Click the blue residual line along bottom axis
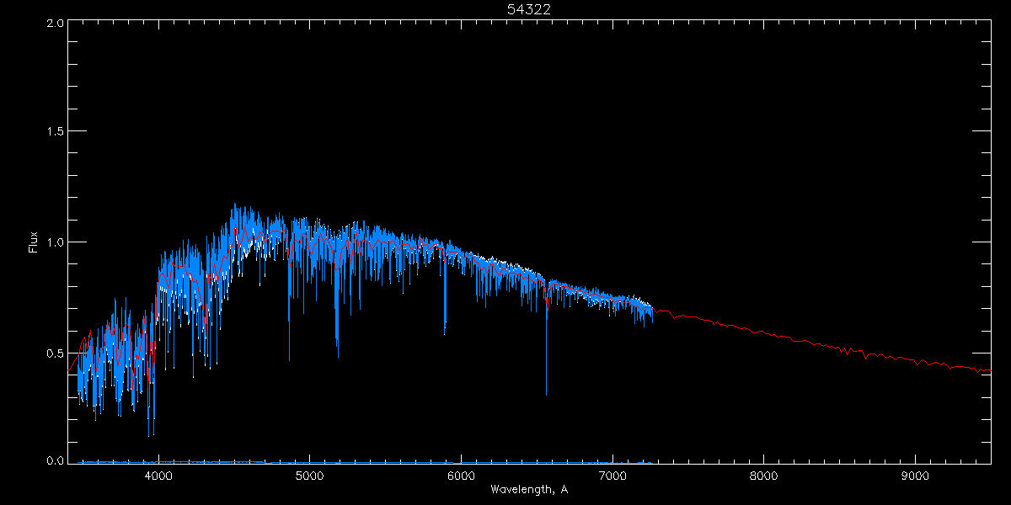This screenshot has height=505, width=1011. (366, 462)
